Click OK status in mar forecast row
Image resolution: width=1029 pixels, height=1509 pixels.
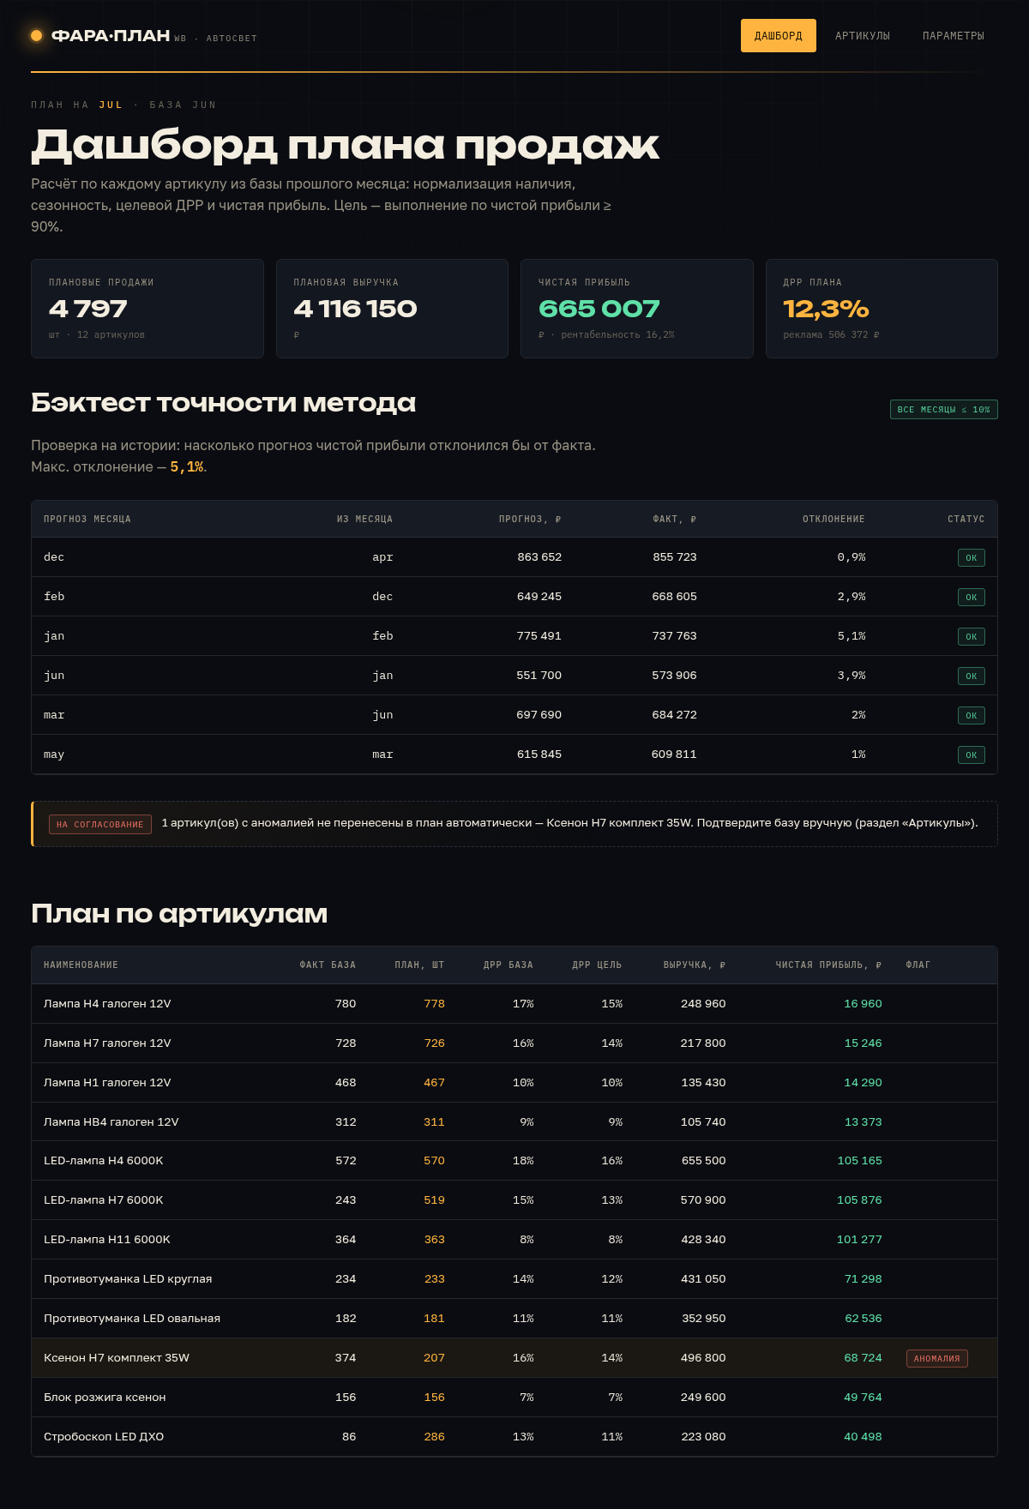[971, 716]
